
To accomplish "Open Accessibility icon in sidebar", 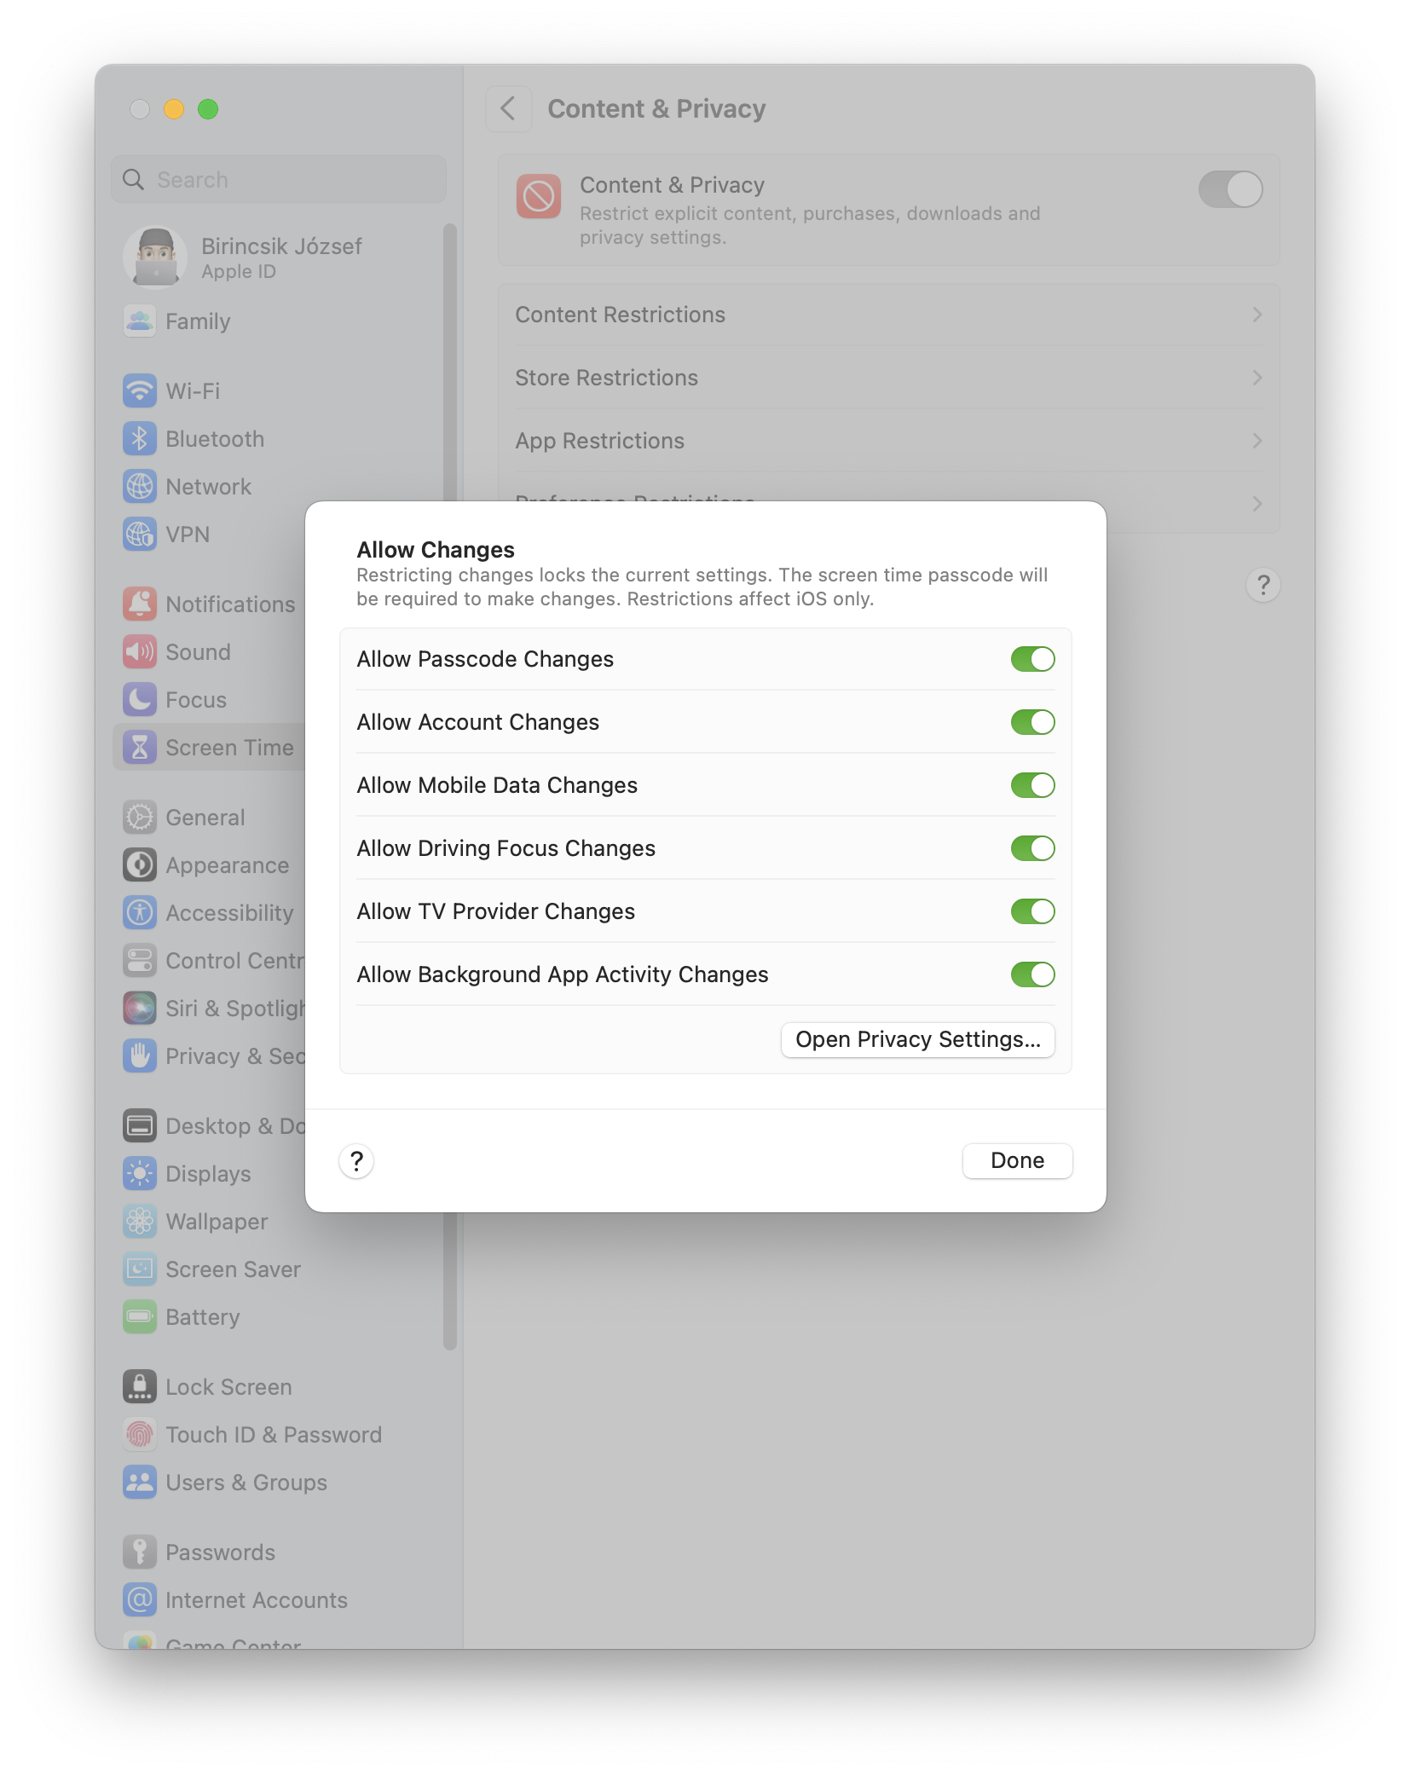I will pyautogui.click(x=140, y=913).
